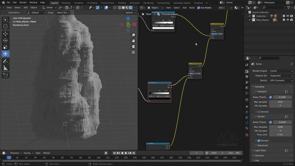Open the 3D viewport Add menu
295x166 pixels.
(26, 8)
